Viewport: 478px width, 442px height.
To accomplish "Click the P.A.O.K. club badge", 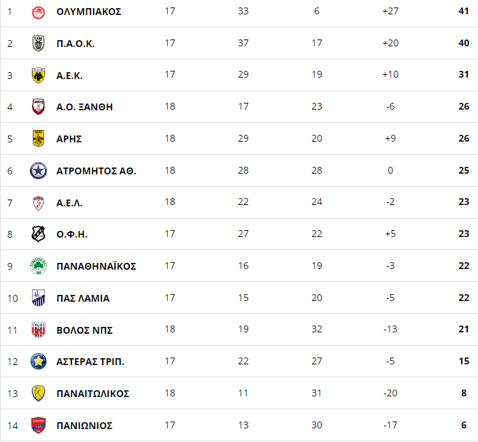I will 38,44.
